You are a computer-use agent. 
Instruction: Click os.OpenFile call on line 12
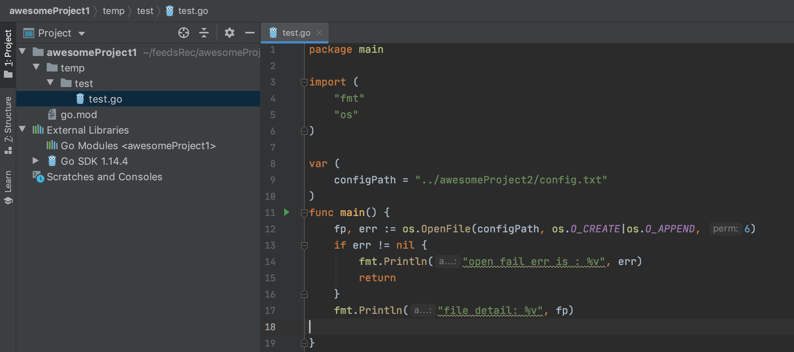436,228
